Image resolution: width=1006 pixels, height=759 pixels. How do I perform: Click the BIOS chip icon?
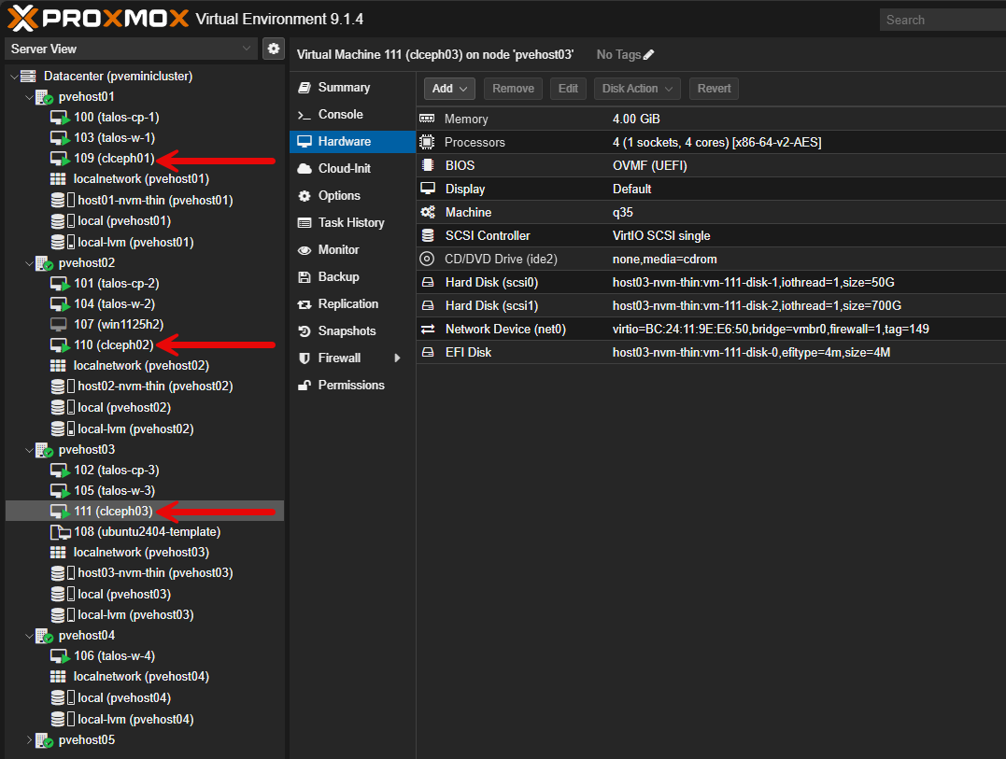pos(427,165)
